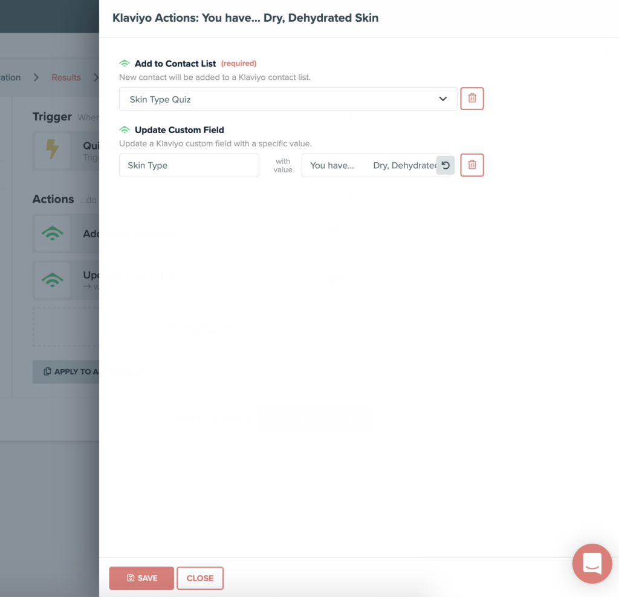Click the 'with value' label
The height and width of the screenshot is (597, 619).
pyautogui.click(x=283, y=165)
